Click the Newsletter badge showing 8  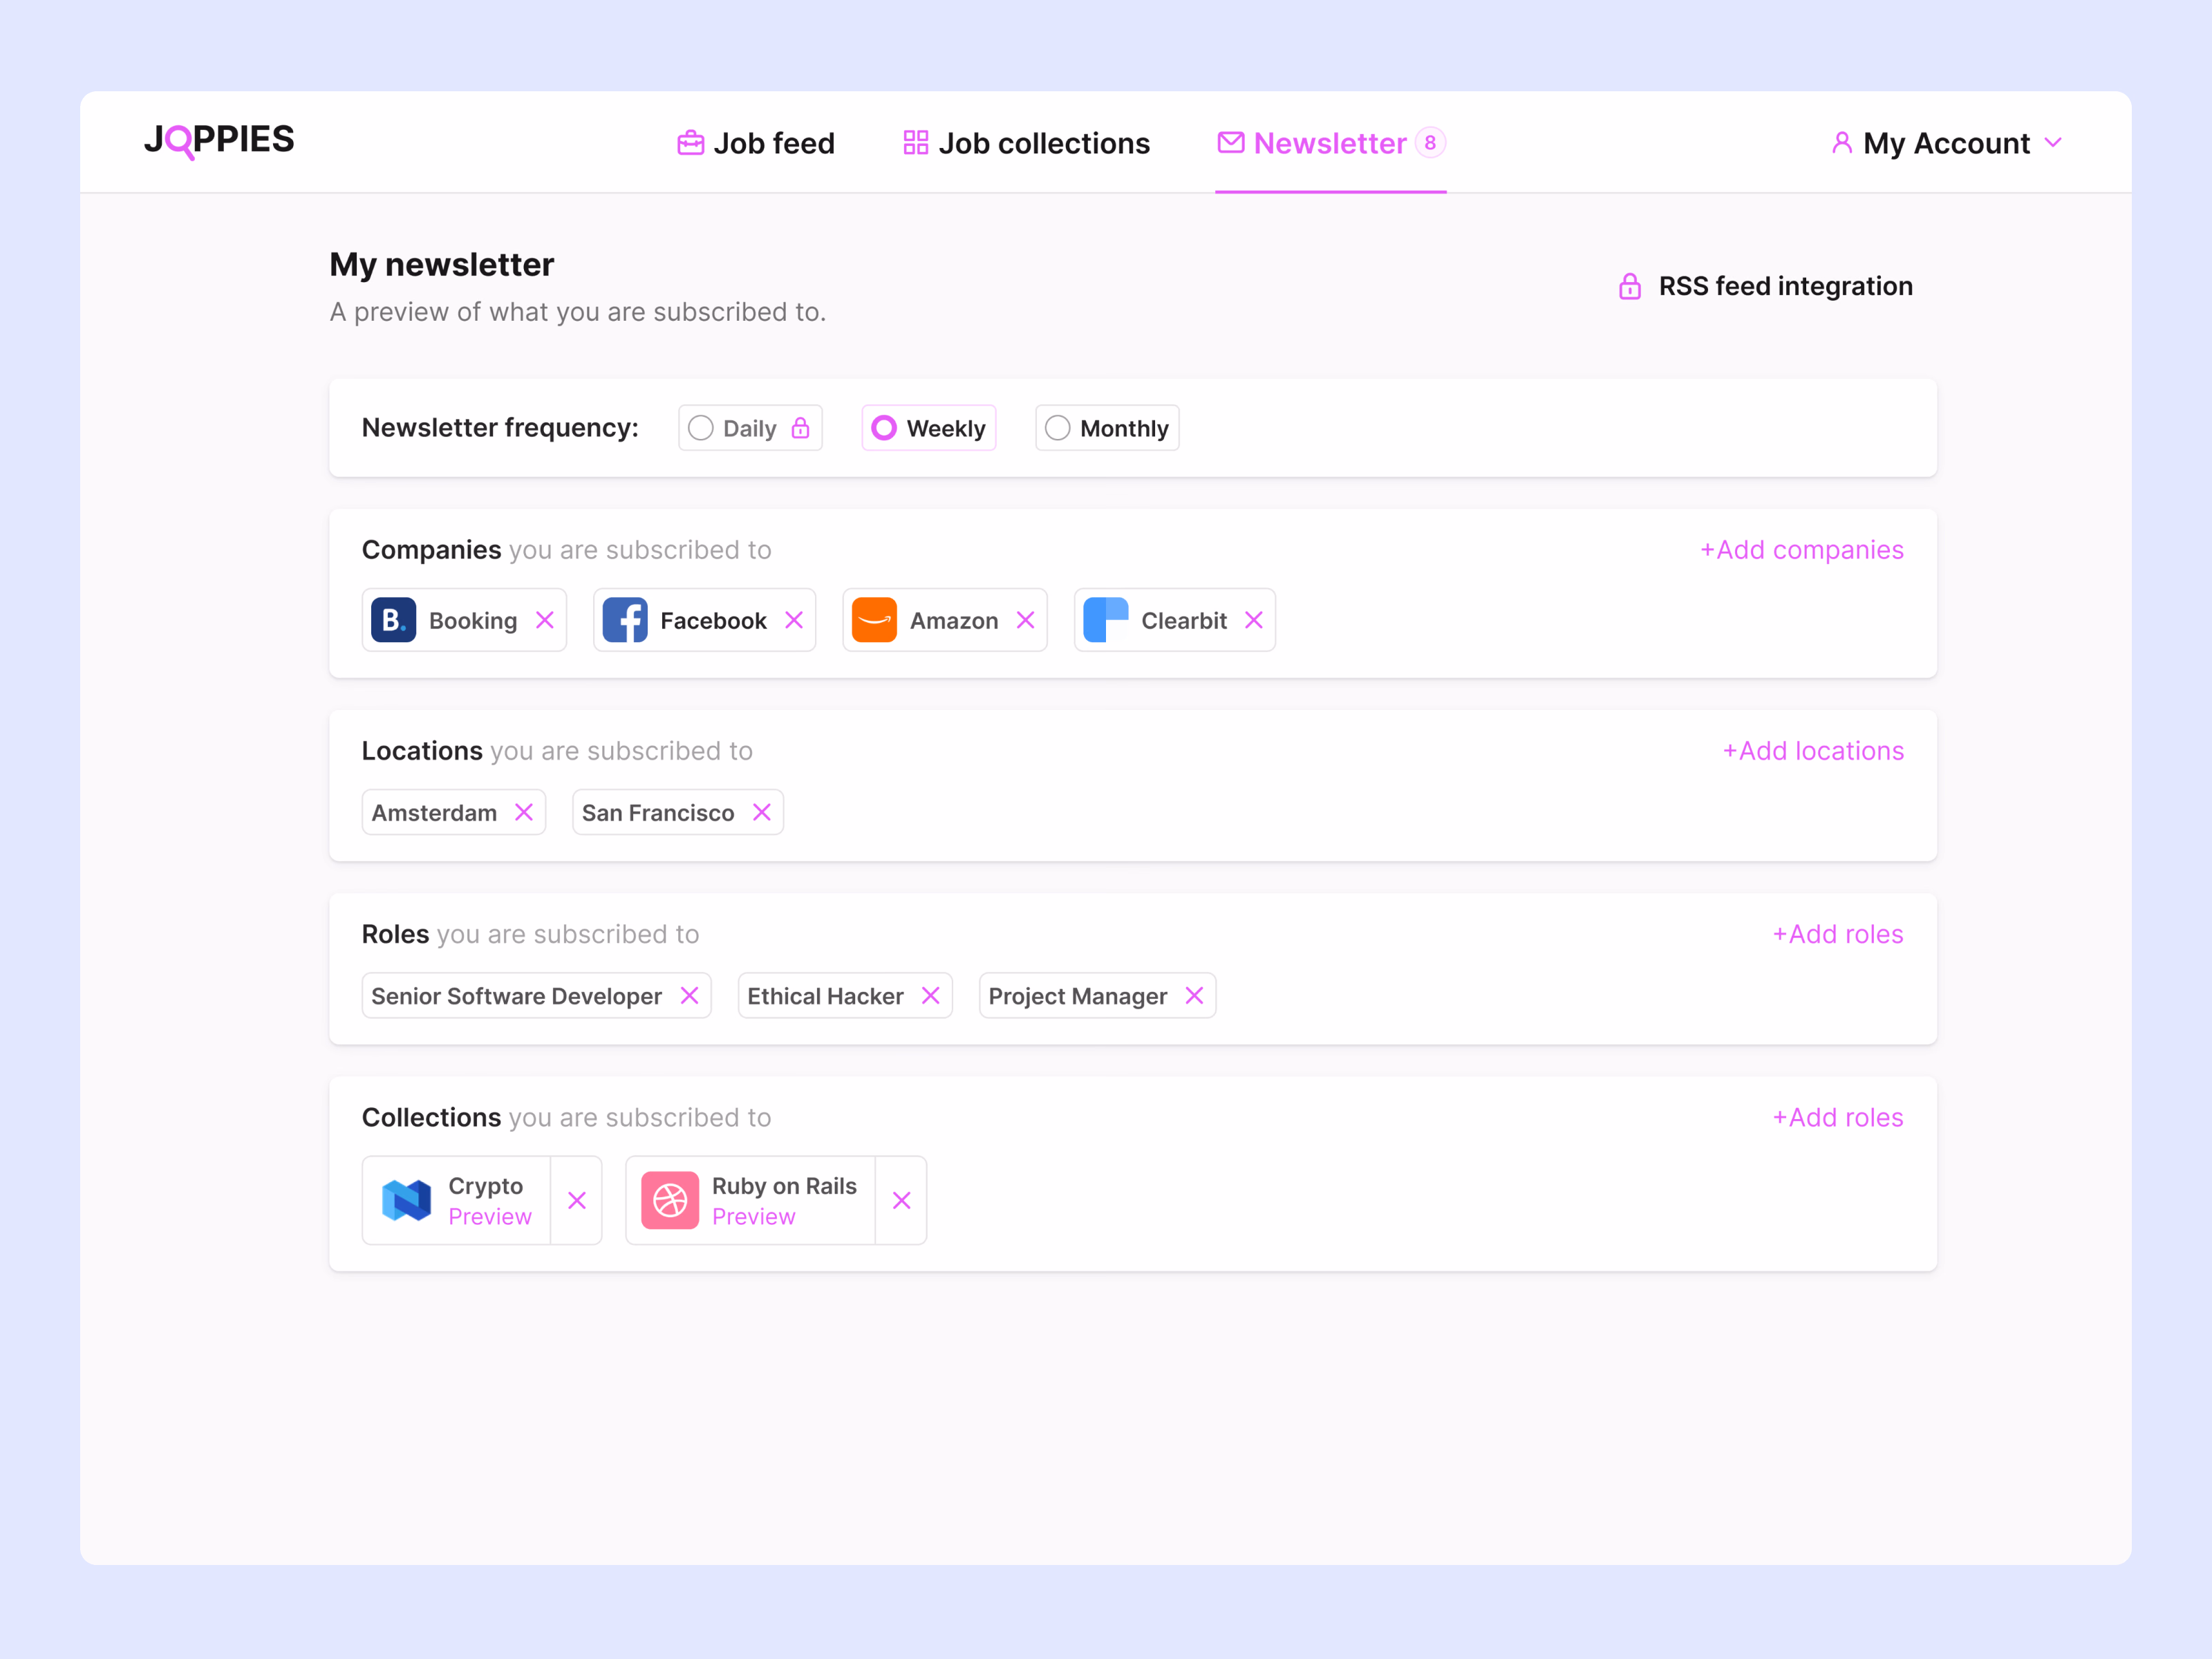[1431, 143]
